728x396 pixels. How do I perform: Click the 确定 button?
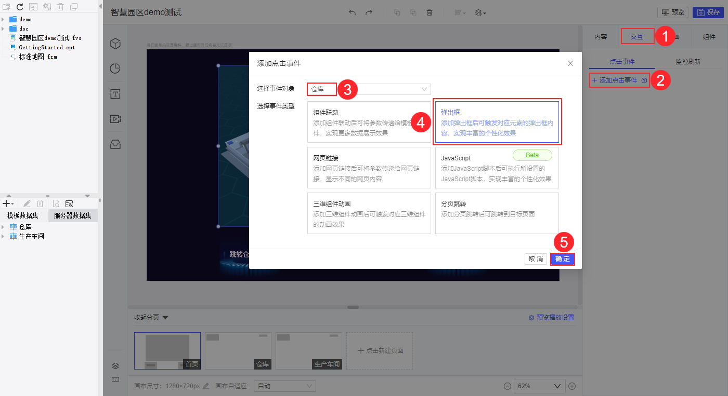click(x=563, y=258)
